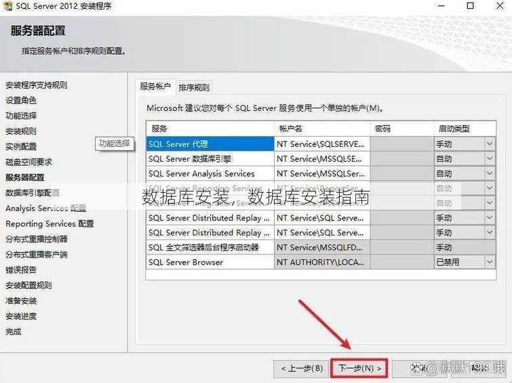Select 实例配置 step in sidebar
The width and height of the screenshot is (512, 383).
click(21, 147)
